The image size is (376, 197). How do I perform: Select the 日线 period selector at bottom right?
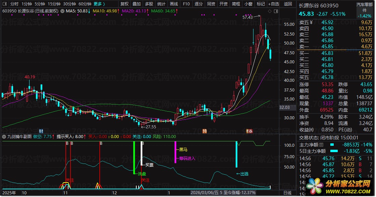[x=287, y=193]
